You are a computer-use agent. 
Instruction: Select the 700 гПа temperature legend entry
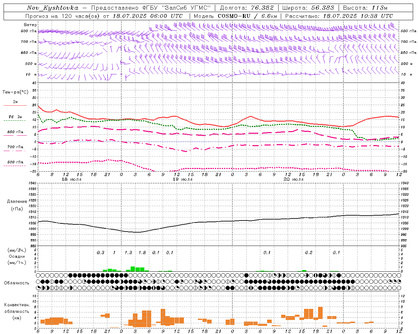(x=15, y=147)
